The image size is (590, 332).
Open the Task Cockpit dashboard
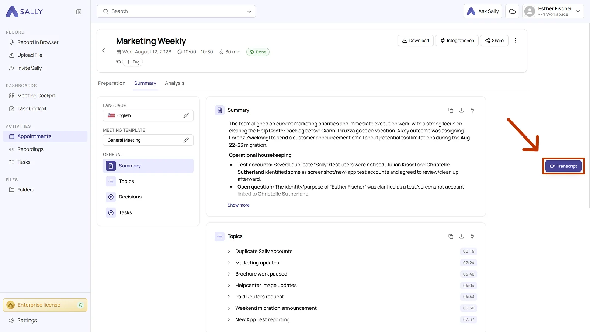(x=45, y=109)
